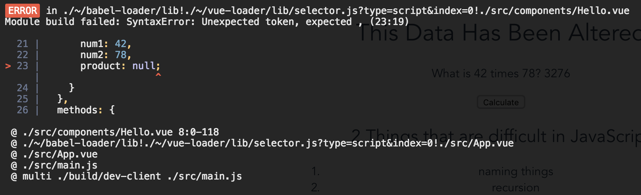The image size is (641, 195).
Task: Click the red caret under the semicolon
Action: 158,75
